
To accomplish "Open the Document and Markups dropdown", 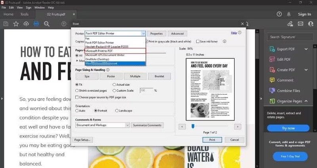I will (103, 125).
